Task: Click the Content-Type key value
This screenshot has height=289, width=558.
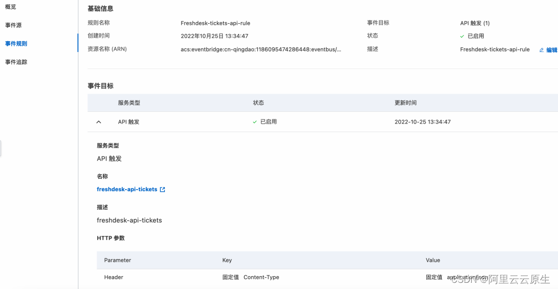Action: (261, 277)
